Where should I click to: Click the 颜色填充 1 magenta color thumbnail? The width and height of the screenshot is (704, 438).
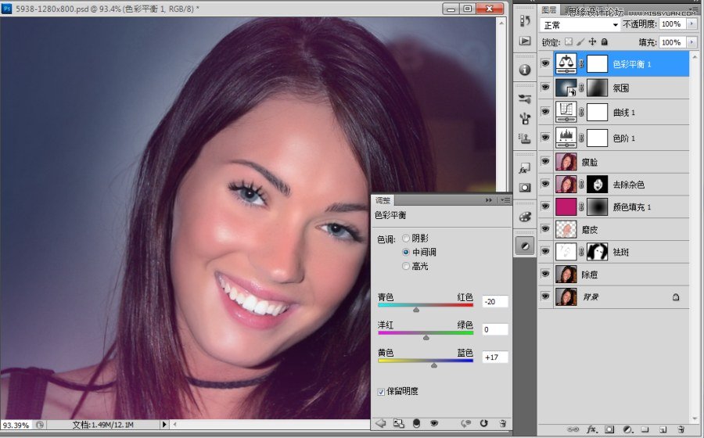tap(566, 207)
